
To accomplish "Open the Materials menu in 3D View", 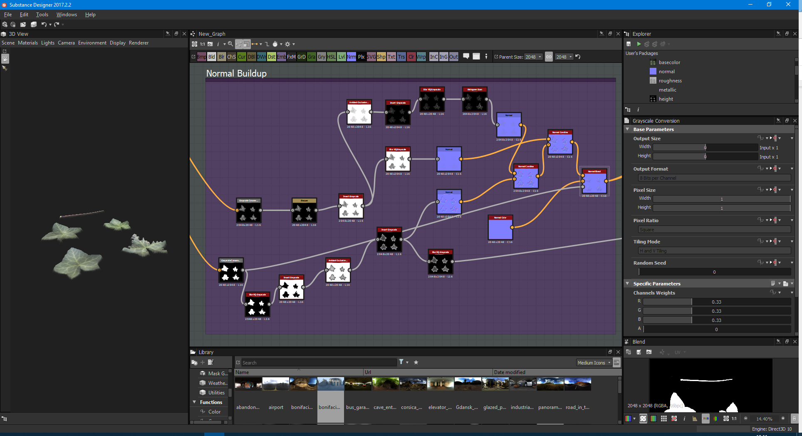I will click(28, 43).
